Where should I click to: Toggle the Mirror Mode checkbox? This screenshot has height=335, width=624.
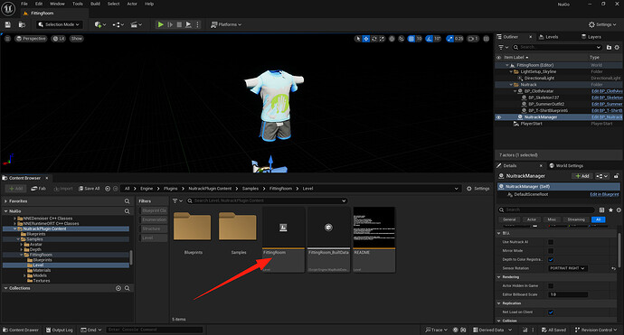pos(551,251)
